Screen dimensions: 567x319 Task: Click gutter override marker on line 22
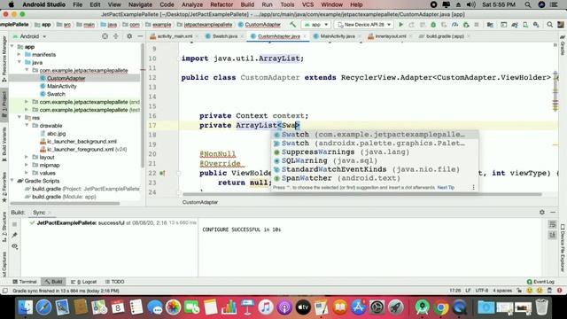[162, 174]
